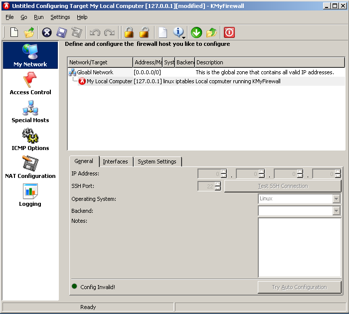The width and height of the screenshot is (349, 314).
Task: Click the Ready status bar text
Action: coord(88,307)
